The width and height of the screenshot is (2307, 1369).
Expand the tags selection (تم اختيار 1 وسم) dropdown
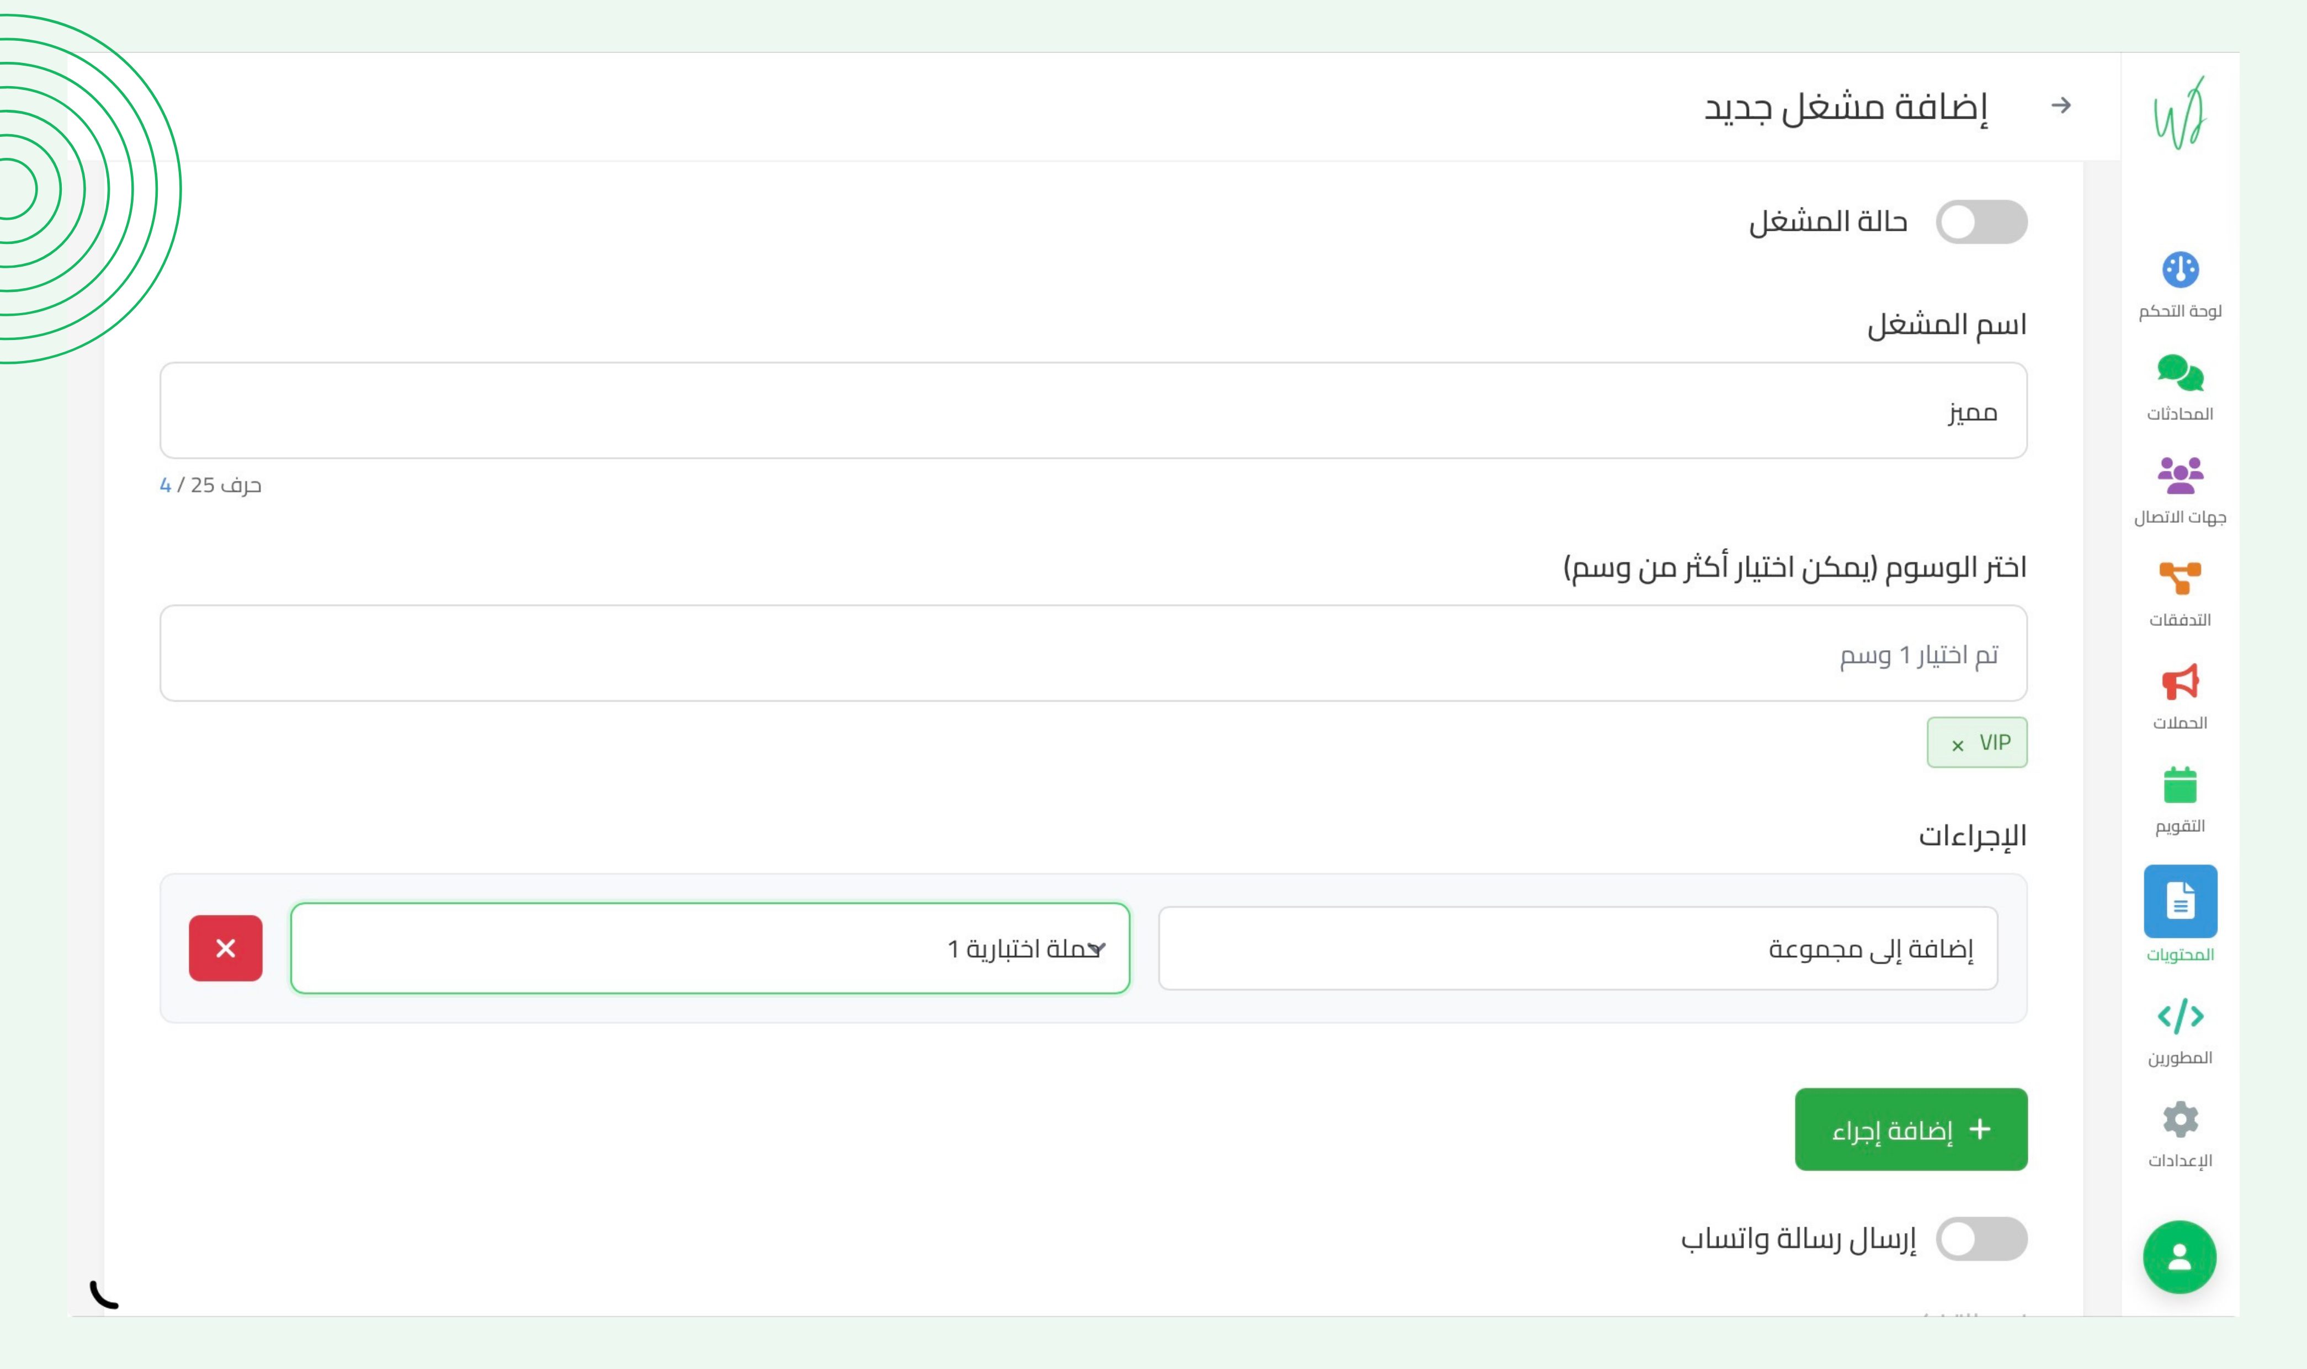point(1093,653)
